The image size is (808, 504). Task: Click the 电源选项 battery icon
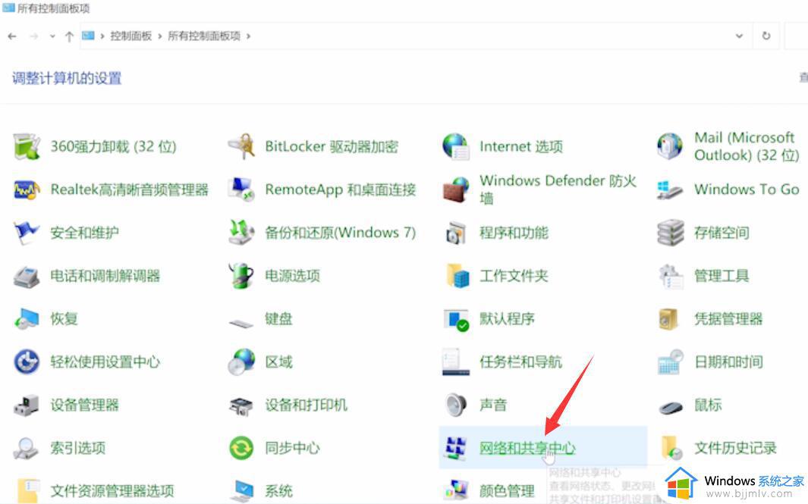(x=242, y=275)
